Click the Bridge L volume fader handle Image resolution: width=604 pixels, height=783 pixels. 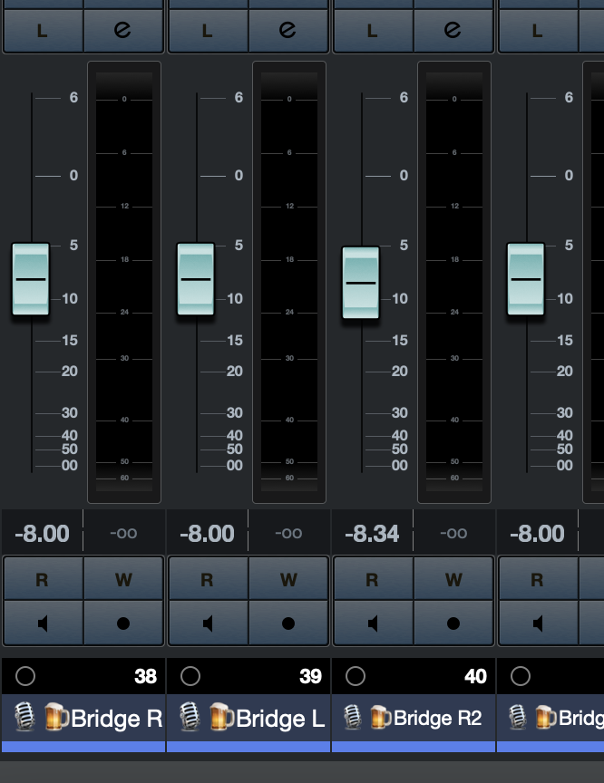tap(195, 279)
